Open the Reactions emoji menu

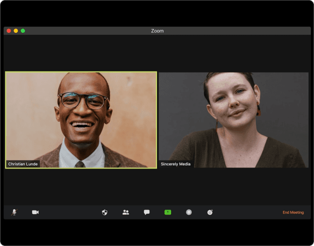coord(210,212)
